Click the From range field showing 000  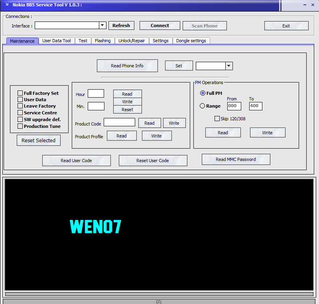coord(234,106)
